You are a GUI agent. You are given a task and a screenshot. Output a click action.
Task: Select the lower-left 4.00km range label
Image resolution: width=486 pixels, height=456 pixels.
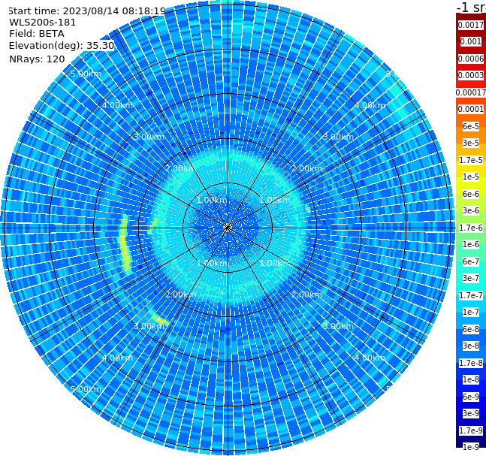click(x=117, y=358)
